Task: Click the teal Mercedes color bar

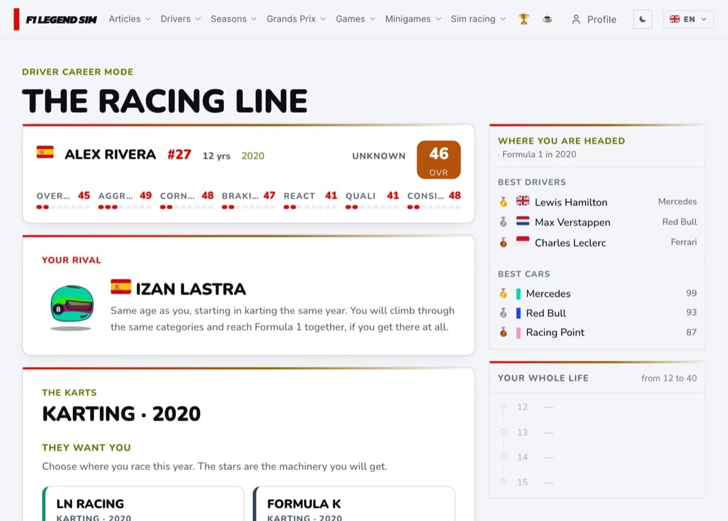Action: (519, 294)
